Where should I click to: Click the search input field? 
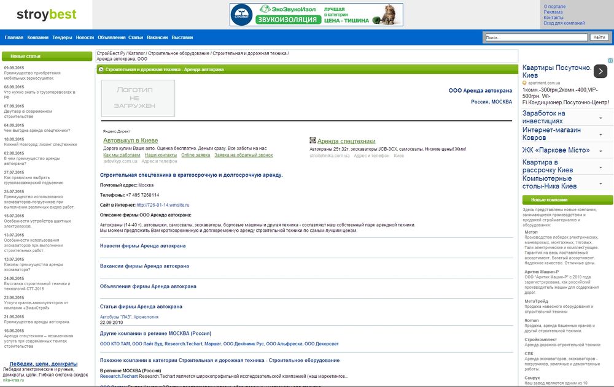(537, 37)
